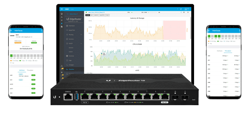Click the site name breadcrumb link
This screenshot has height=115, width=248.
[x=91, y=12]
